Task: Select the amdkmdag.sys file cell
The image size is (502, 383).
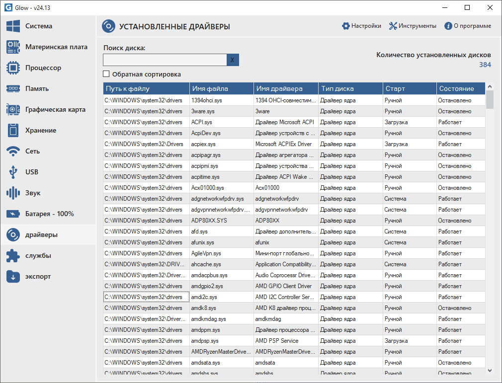Action: (x=222, y=319)
